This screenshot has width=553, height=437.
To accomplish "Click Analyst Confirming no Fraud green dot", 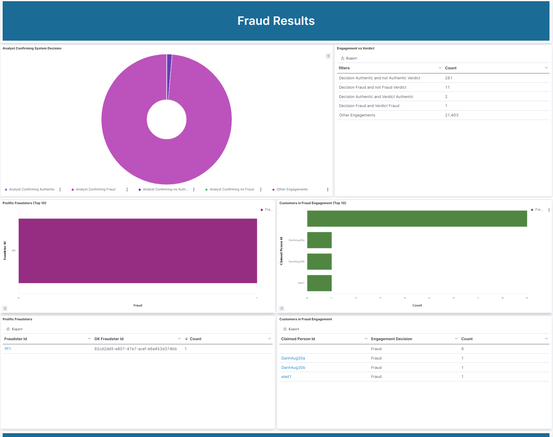I will click(207, 190).
